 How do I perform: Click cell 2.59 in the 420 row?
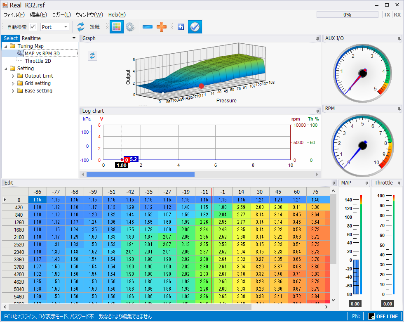[x=241, y=207]
